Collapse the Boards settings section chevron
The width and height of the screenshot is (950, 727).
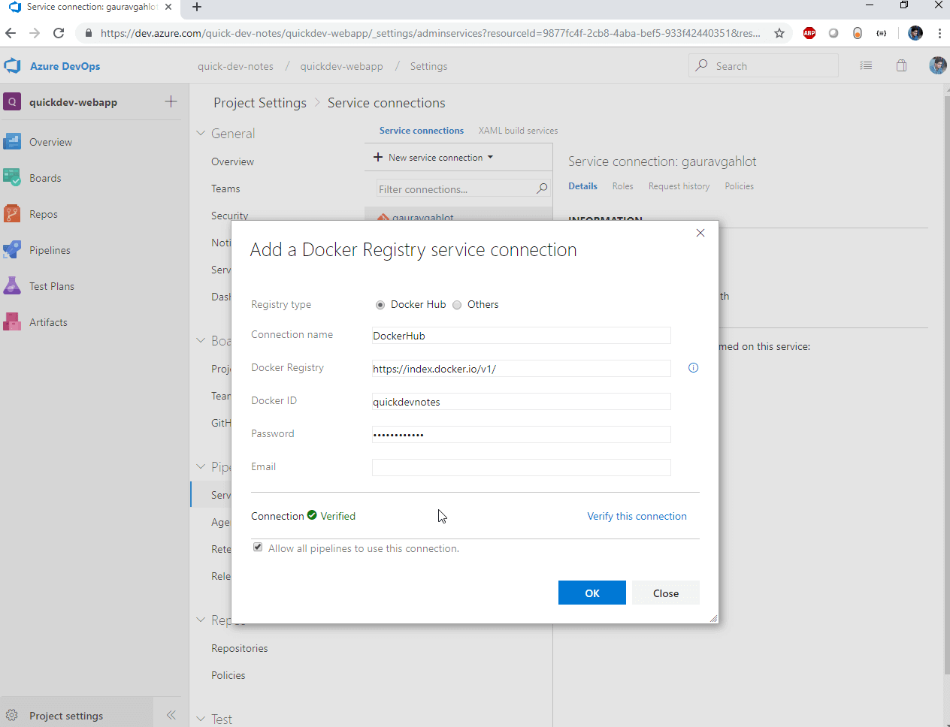(x=201, y=340)
